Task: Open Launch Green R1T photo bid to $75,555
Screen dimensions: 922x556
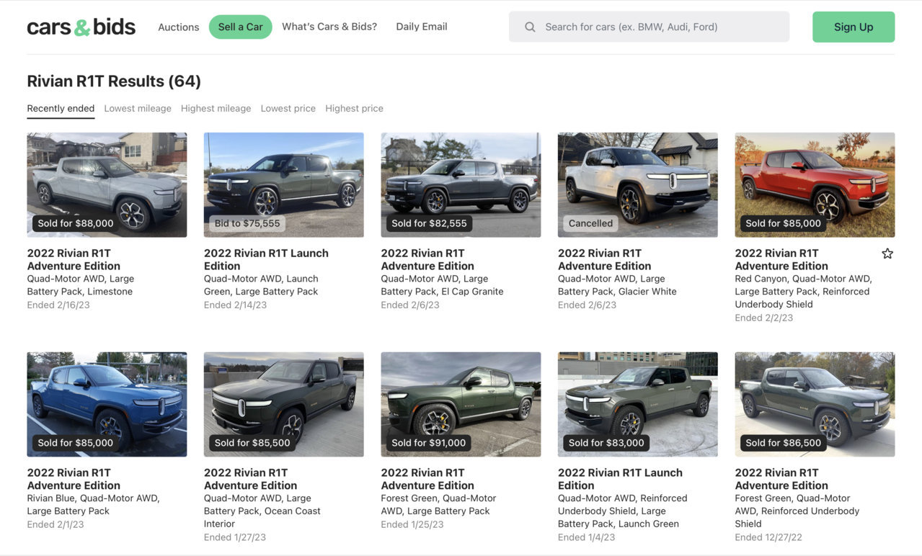Action: [x=283, y=184]
